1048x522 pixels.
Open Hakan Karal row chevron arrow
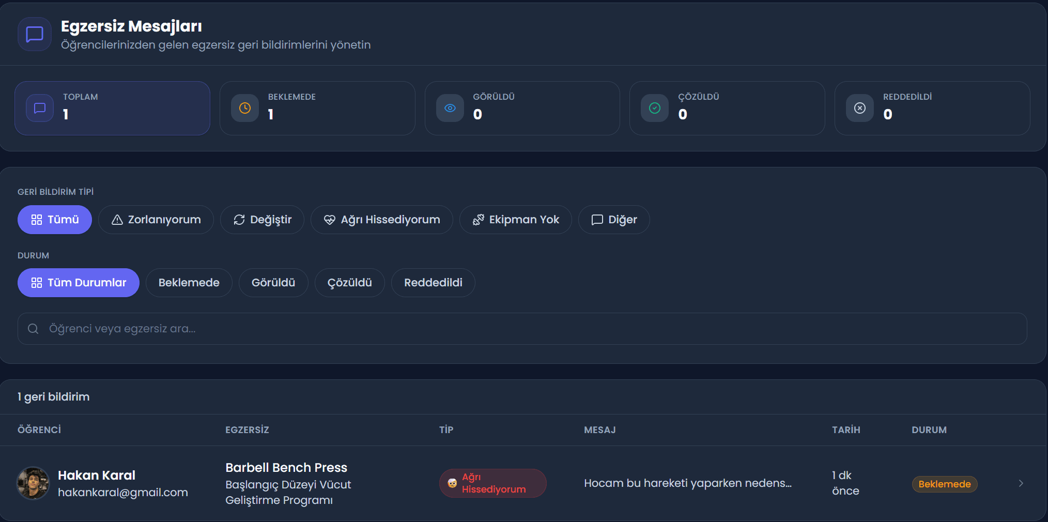tap(1021, 483)
